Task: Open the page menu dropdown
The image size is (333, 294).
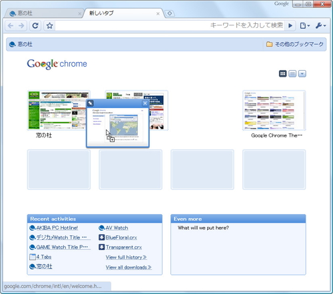Action: [305, 26]
